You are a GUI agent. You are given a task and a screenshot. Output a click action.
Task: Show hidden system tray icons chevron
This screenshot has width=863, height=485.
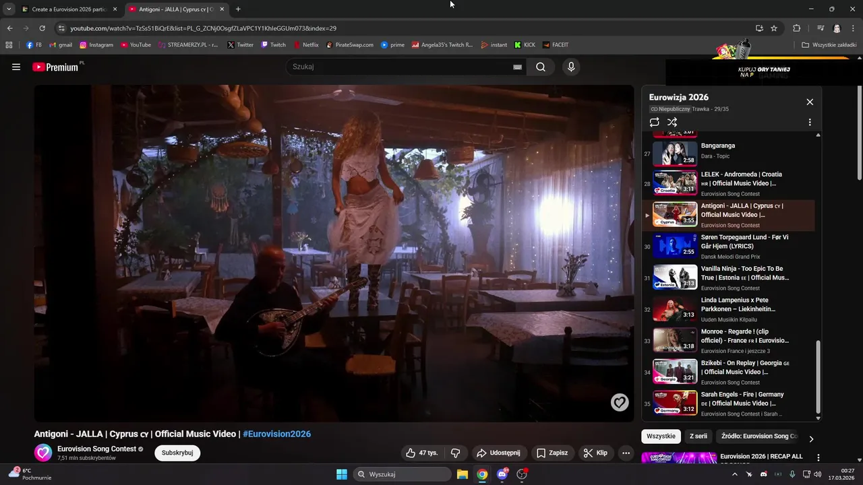tap(735, 474)
